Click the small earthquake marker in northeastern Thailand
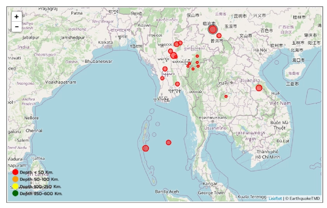The width and height of the screenshot is (327, 208). (x=226, y=96)
